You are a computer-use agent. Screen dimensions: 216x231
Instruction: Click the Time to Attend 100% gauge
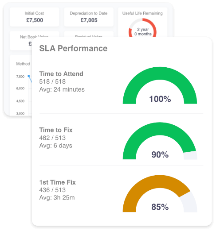(x=160, y=85)
